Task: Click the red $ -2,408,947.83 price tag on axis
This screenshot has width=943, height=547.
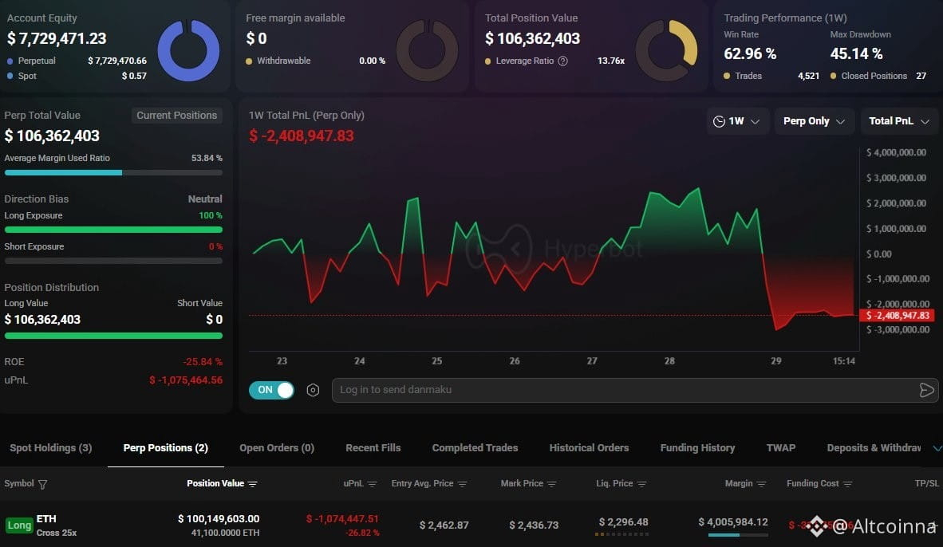Action: (x=897, y=316)
